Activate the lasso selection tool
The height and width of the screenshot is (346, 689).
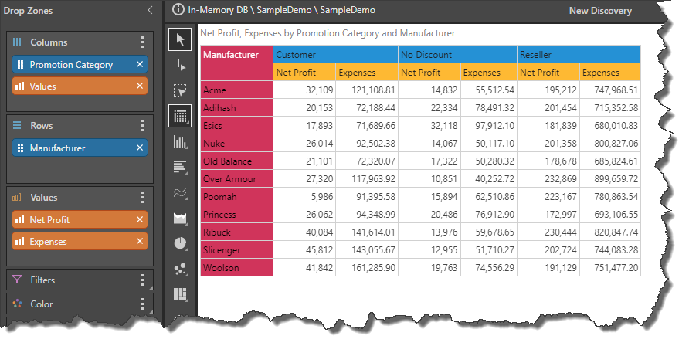tap(181, 90)
